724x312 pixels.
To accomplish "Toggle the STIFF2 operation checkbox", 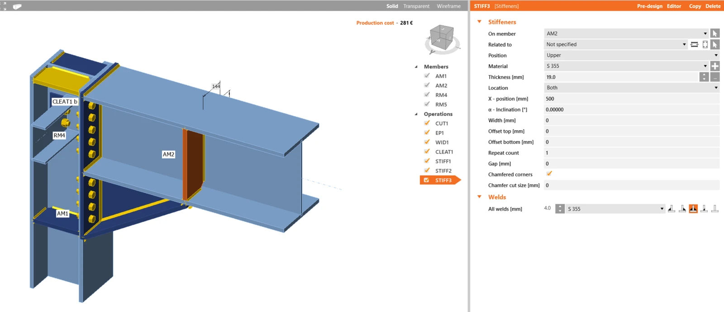I will pyautogui.click(x=427, y=170).
